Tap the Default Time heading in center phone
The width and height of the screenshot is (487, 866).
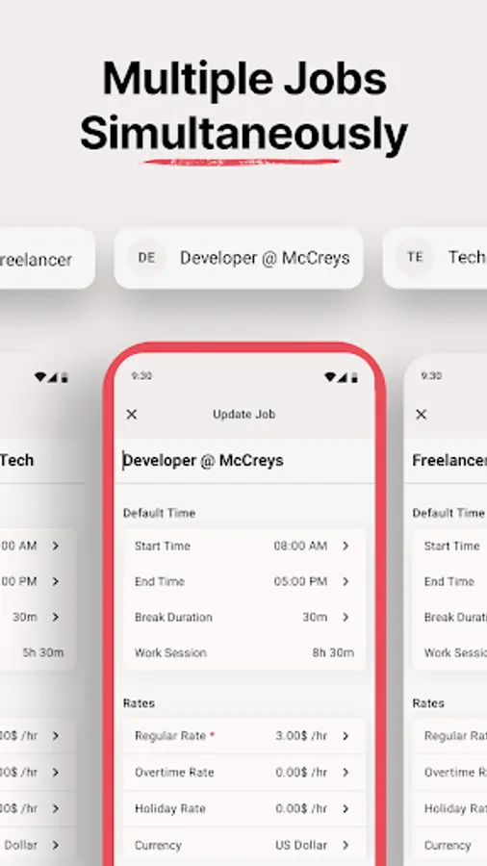point(159,513)
